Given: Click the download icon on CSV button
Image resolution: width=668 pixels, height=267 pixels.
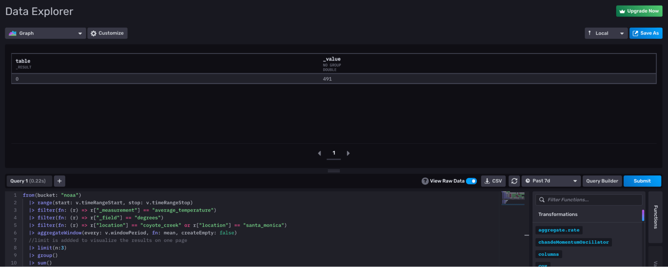Looking at the screenshot, I should pyautogui.click(x=487, y=181).
